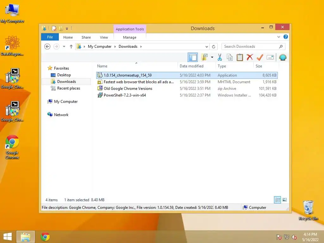
Task: Click the Downloads folder icon in title bar
Action: pos(44,28)
